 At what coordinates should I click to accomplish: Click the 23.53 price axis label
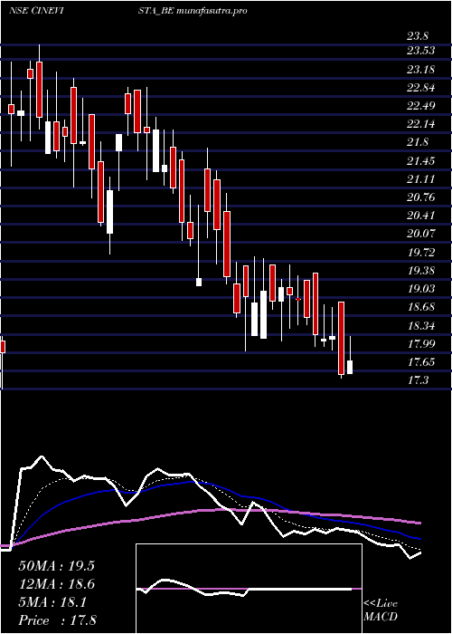[x=420, y=51]
